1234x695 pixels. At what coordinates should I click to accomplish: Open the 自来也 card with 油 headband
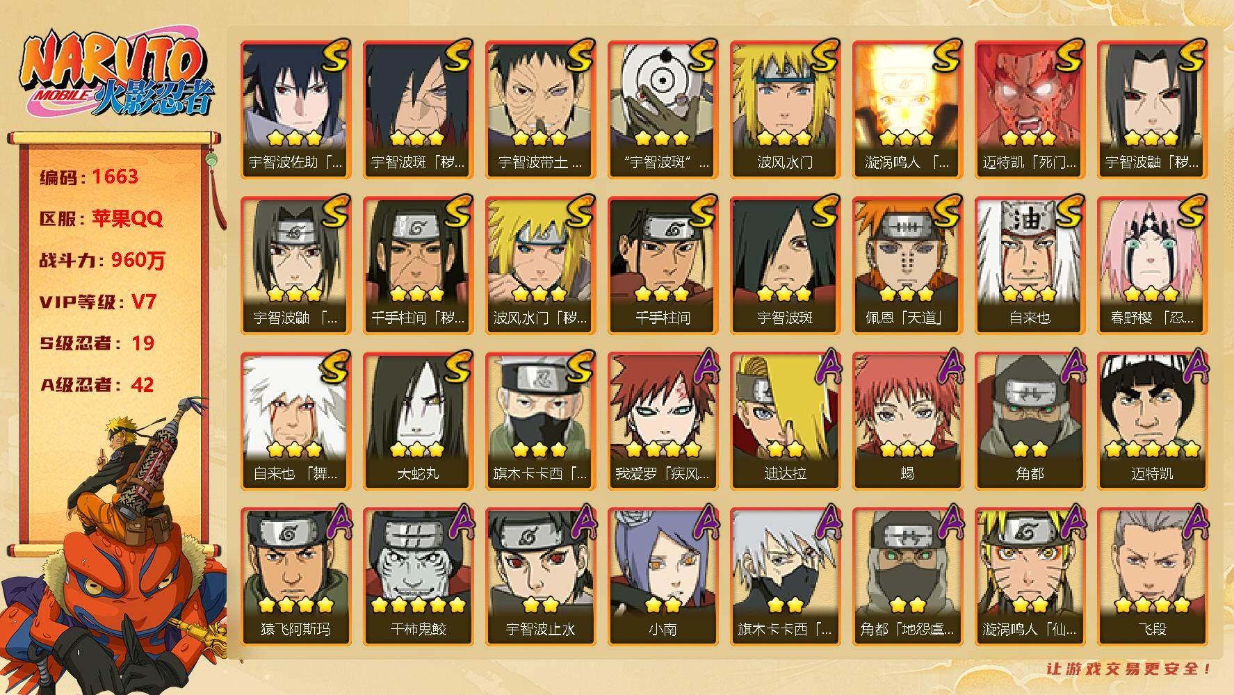(1030, 265)
